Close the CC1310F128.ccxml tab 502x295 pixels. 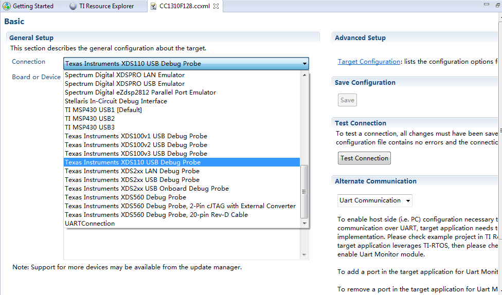[x=216, y=6]
